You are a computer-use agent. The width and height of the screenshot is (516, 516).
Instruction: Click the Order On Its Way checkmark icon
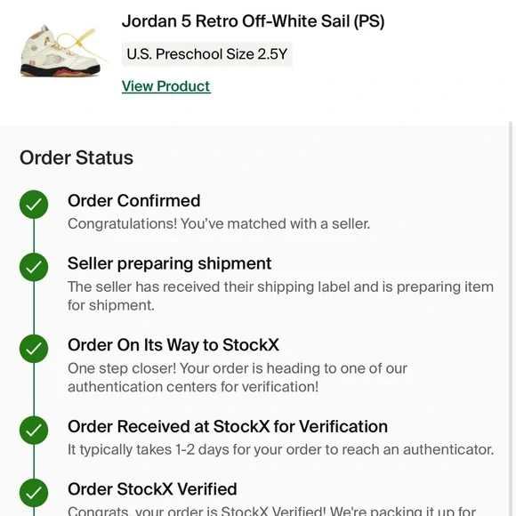coord(34,349)
